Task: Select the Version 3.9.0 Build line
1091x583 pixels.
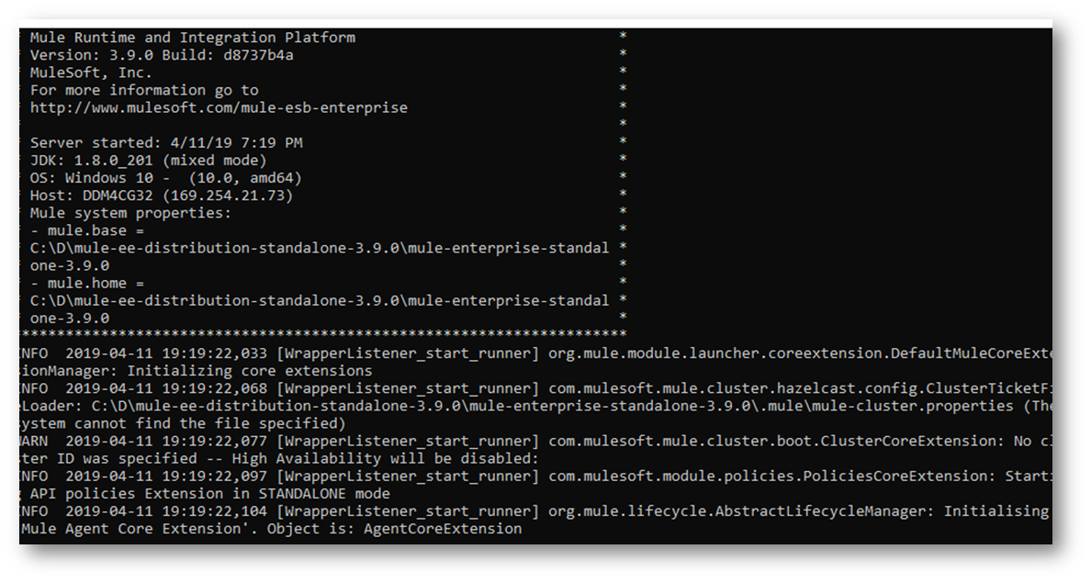Action: (x=162, y=55)
